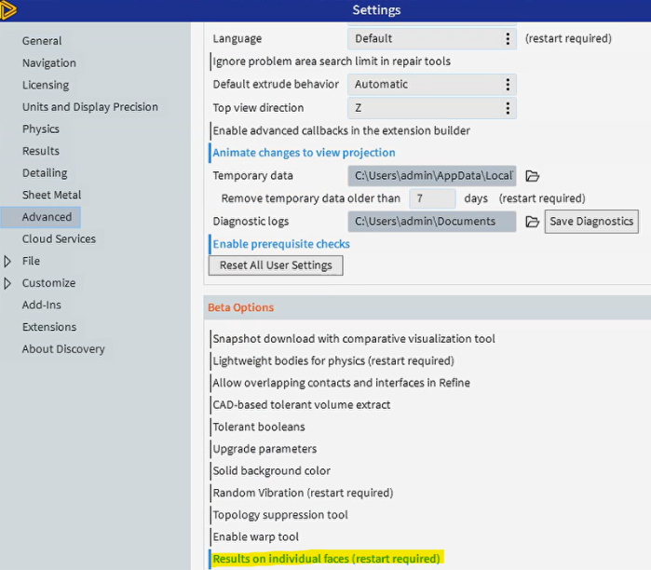Open Default extrude behavior dropdown
The width and height of the screenshot is (651, 570).
coord(508,84)
